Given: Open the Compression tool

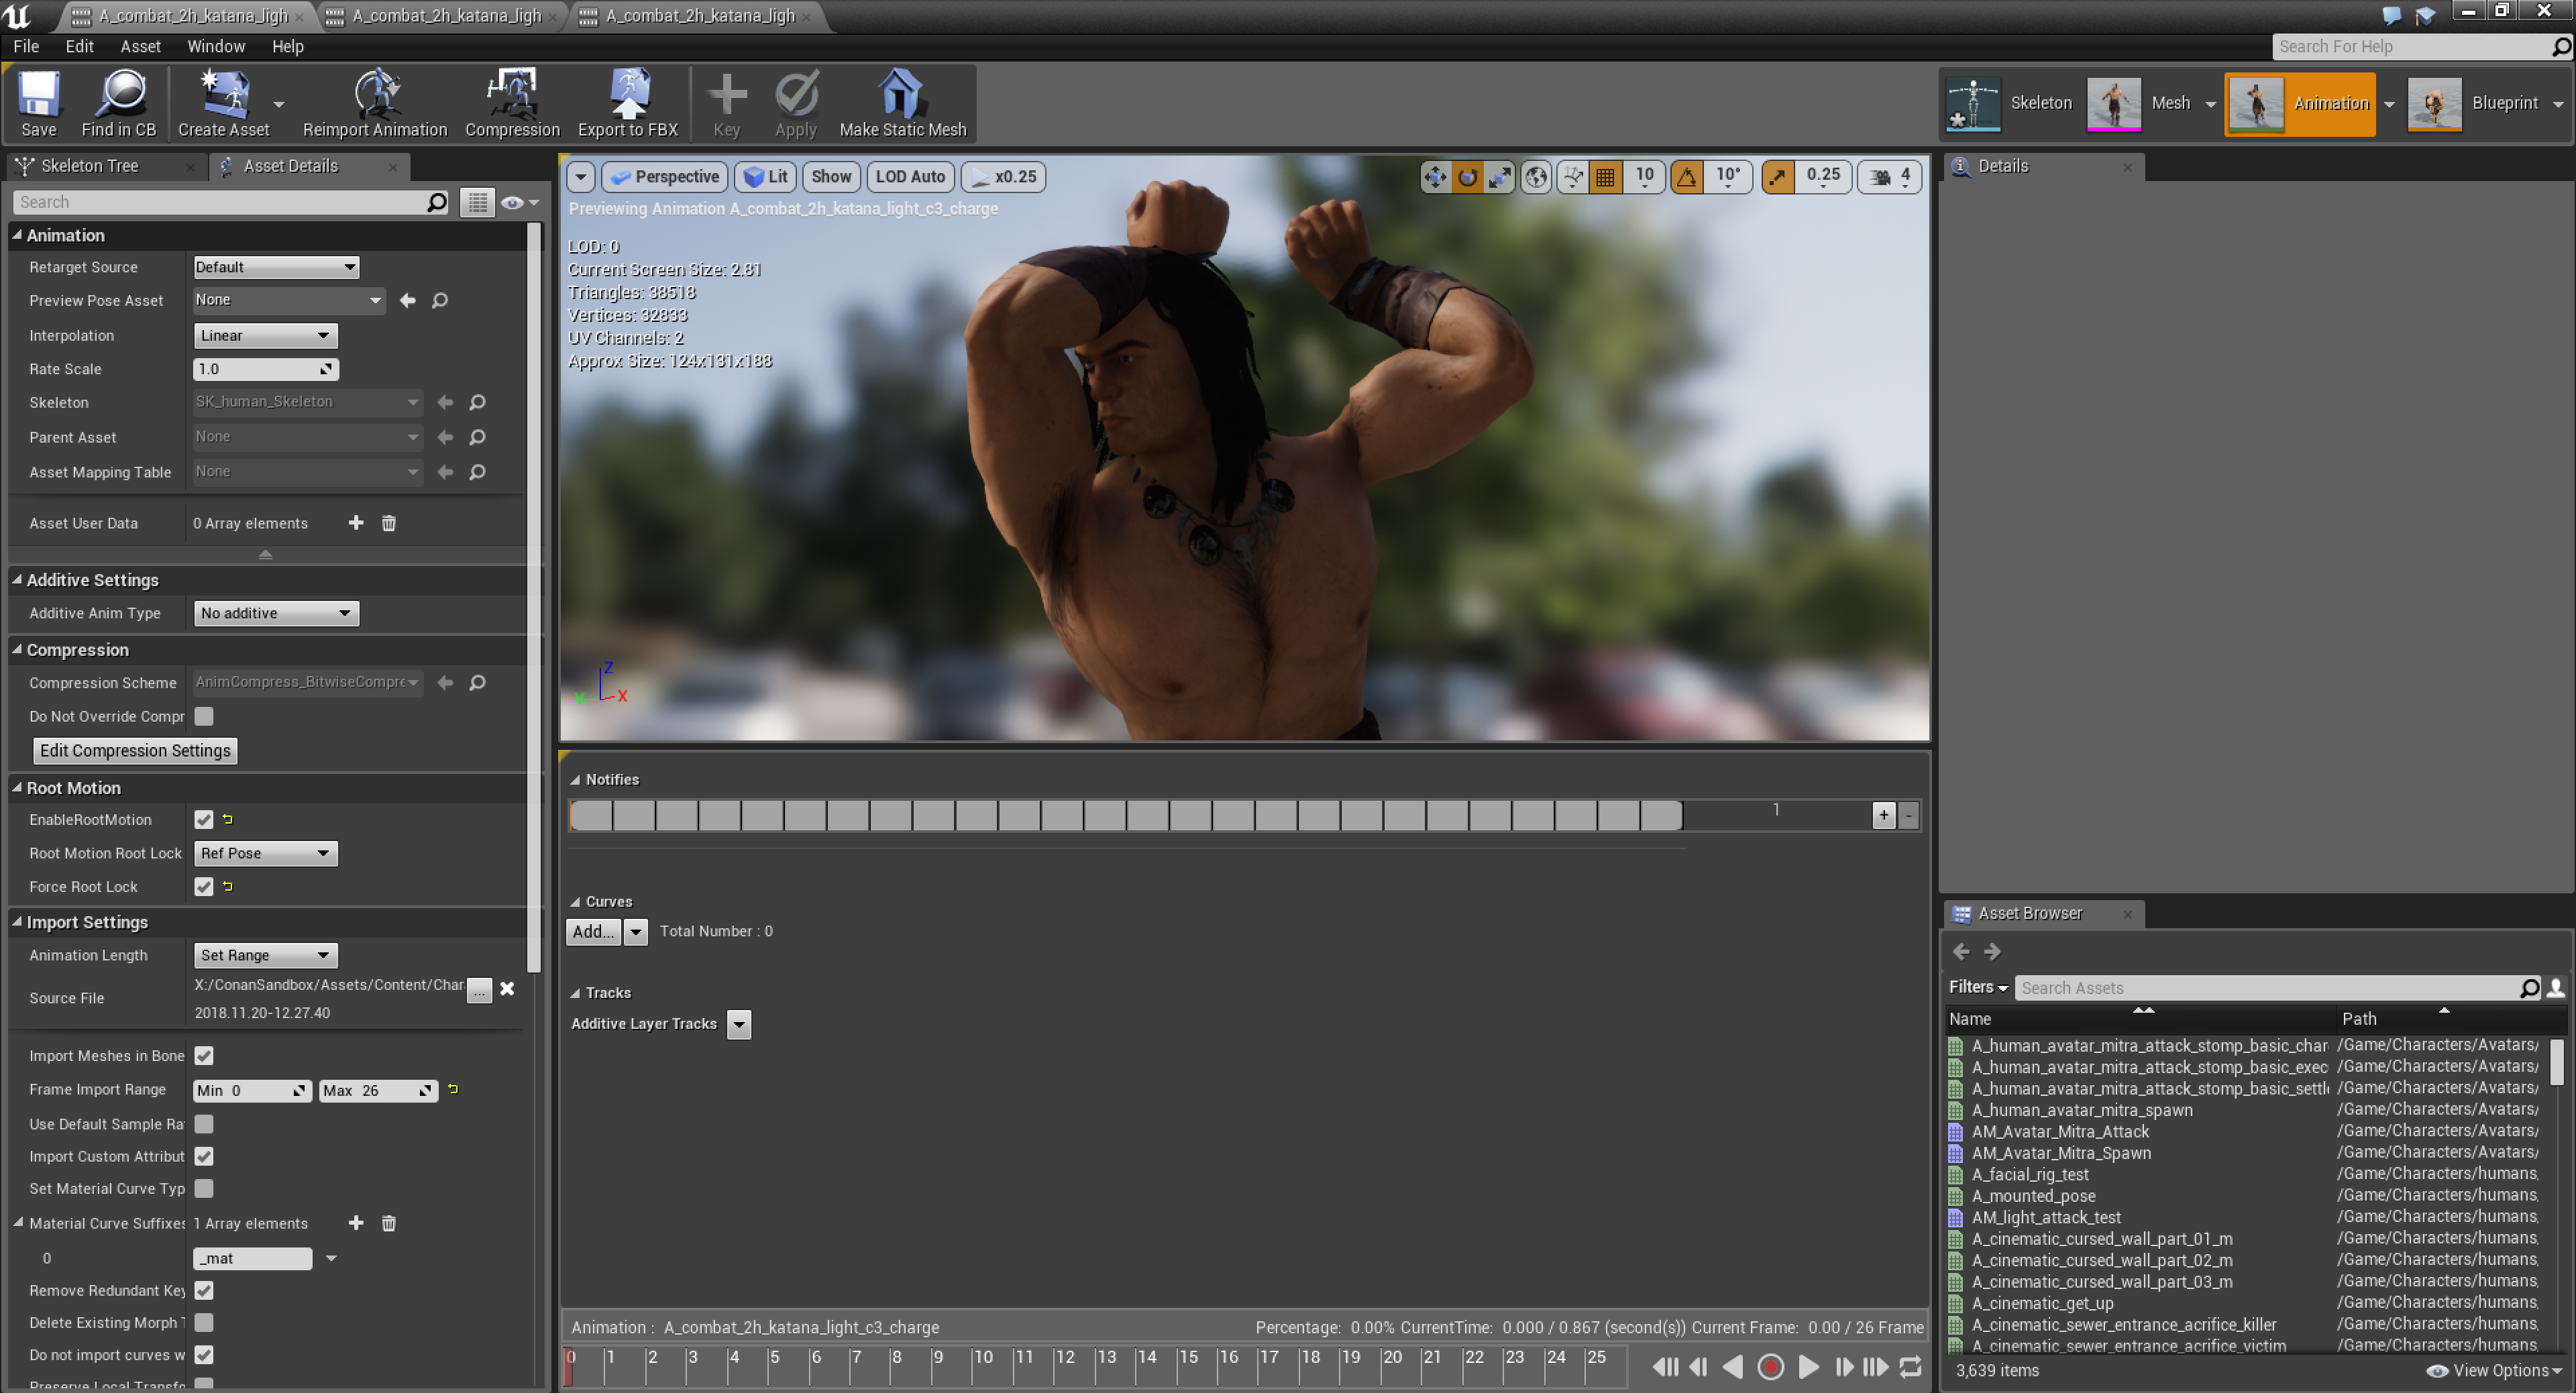Looking at the screenshot, I should point(512,102).
